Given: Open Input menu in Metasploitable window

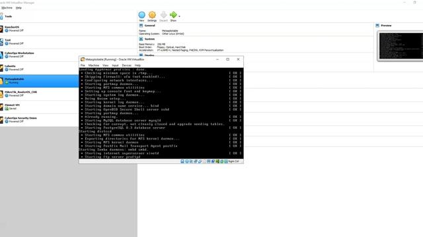Looking at the screenshot, I should [115, 65].
